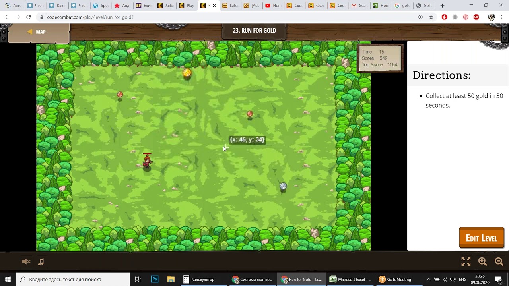Click the 23. Run for Gold level title

(x=254, y=31)
